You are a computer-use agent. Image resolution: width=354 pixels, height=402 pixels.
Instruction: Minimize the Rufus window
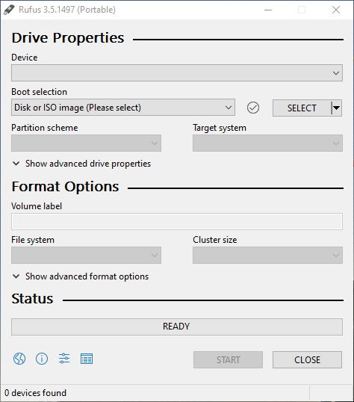pos(268,10)
